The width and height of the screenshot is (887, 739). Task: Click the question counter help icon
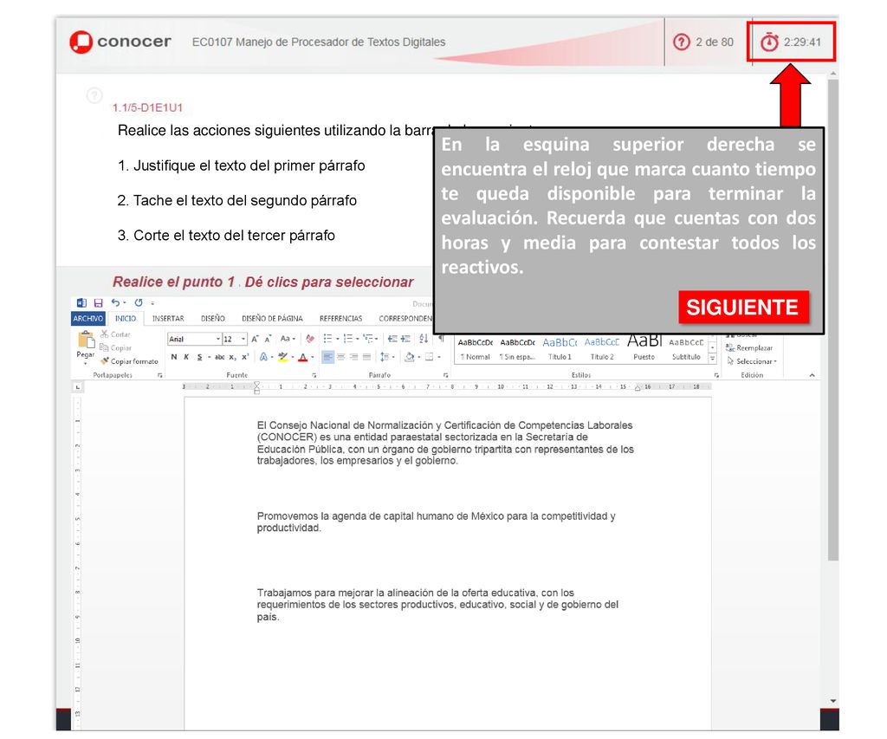tap(682, 42)
